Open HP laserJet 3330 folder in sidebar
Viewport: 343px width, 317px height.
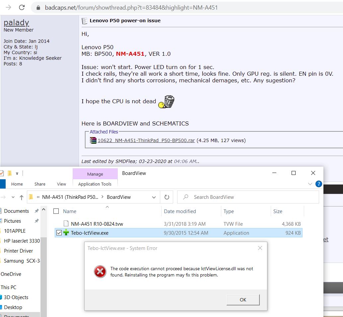click(22, 241)
